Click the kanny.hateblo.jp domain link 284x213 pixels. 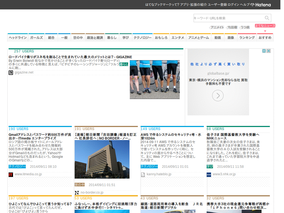click(159, 174)
